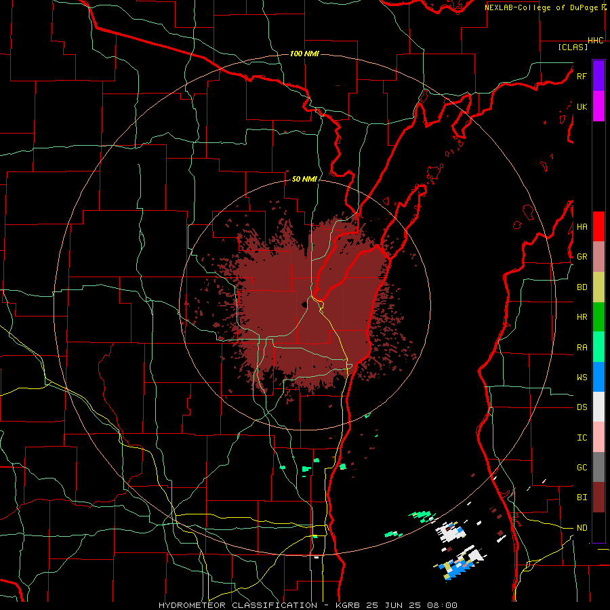Click the BI legend label
Image resolution: width=610 pixels, height=610 pixels.
582,497
